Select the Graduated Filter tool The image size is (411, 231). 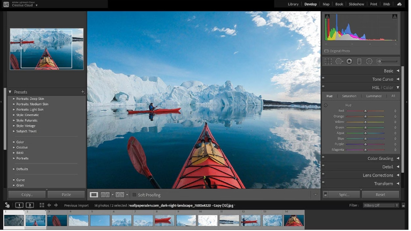[361, 61]
